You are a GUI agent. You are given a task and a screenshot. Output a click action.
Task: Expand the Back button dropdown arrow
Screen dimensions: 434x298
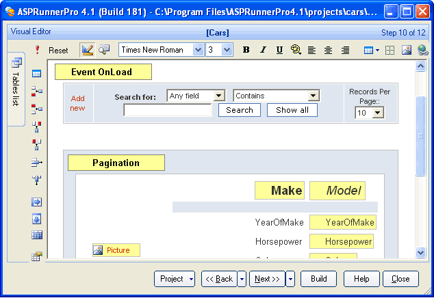pyautogui.click(x=242, y=279)
